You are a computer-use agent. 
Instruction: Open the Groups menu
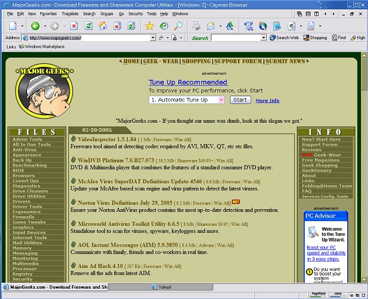[x=107, y=14]
